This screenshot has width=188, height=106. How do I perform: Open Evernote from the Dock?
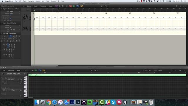coord(90,102)
